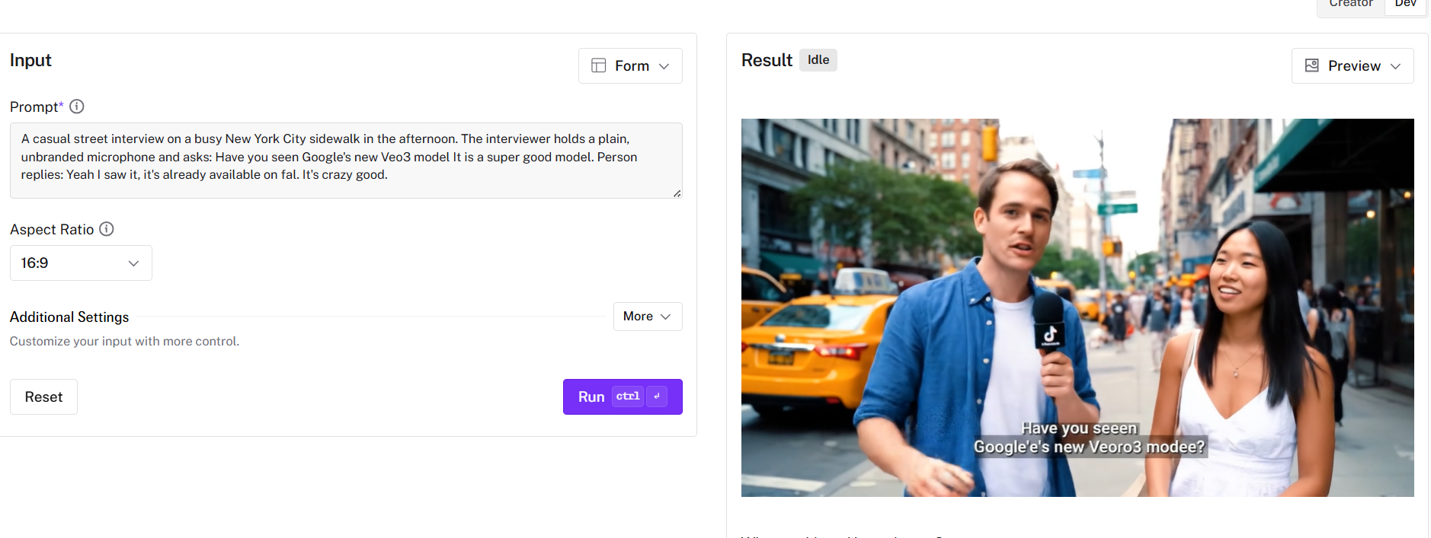The image size is (1431, 538).
Task: Open the Form view dropdown
Action: [x=630, y=66]
